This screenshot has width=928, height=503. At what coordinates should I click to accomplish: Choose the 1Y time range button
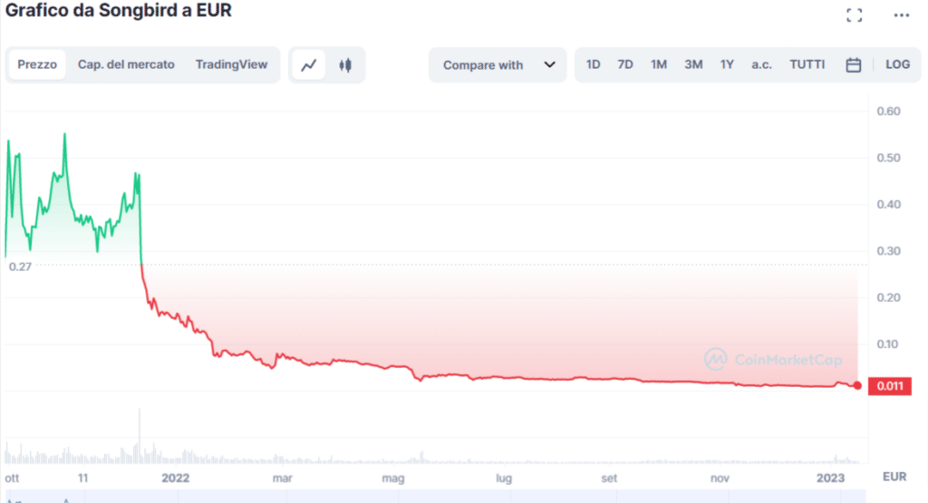727,64
